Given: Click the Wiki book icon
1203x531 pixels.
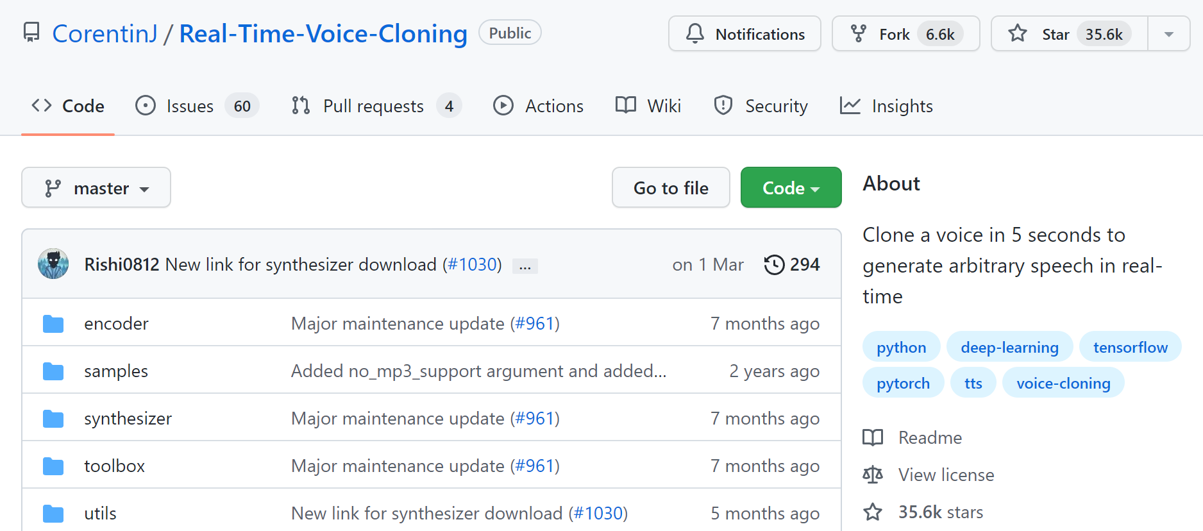Looking at the screenshot, I should [x=626, y=105].
